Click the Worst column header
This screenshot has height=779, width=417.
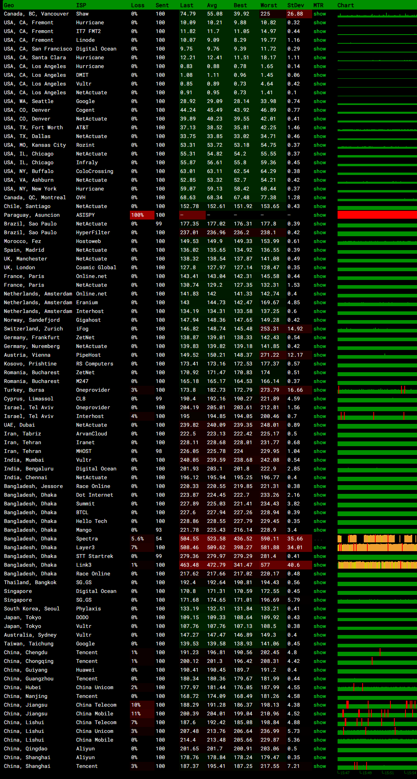click(x=268, y=5)
